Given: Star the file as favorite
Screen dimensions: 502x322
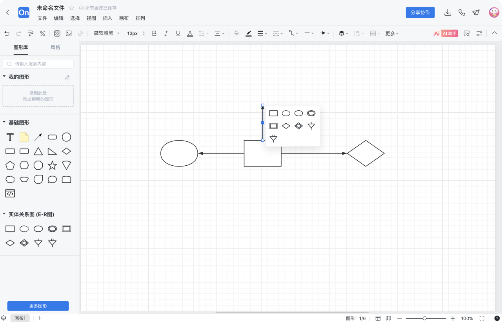Looking at the screenshot, I should click(72, 8).
